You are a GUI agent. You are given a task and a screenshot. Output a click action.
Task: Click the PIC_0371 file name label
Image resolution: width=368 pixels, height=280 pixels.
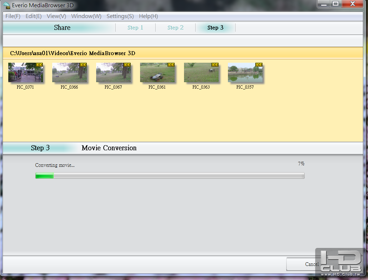pos(25,87)
